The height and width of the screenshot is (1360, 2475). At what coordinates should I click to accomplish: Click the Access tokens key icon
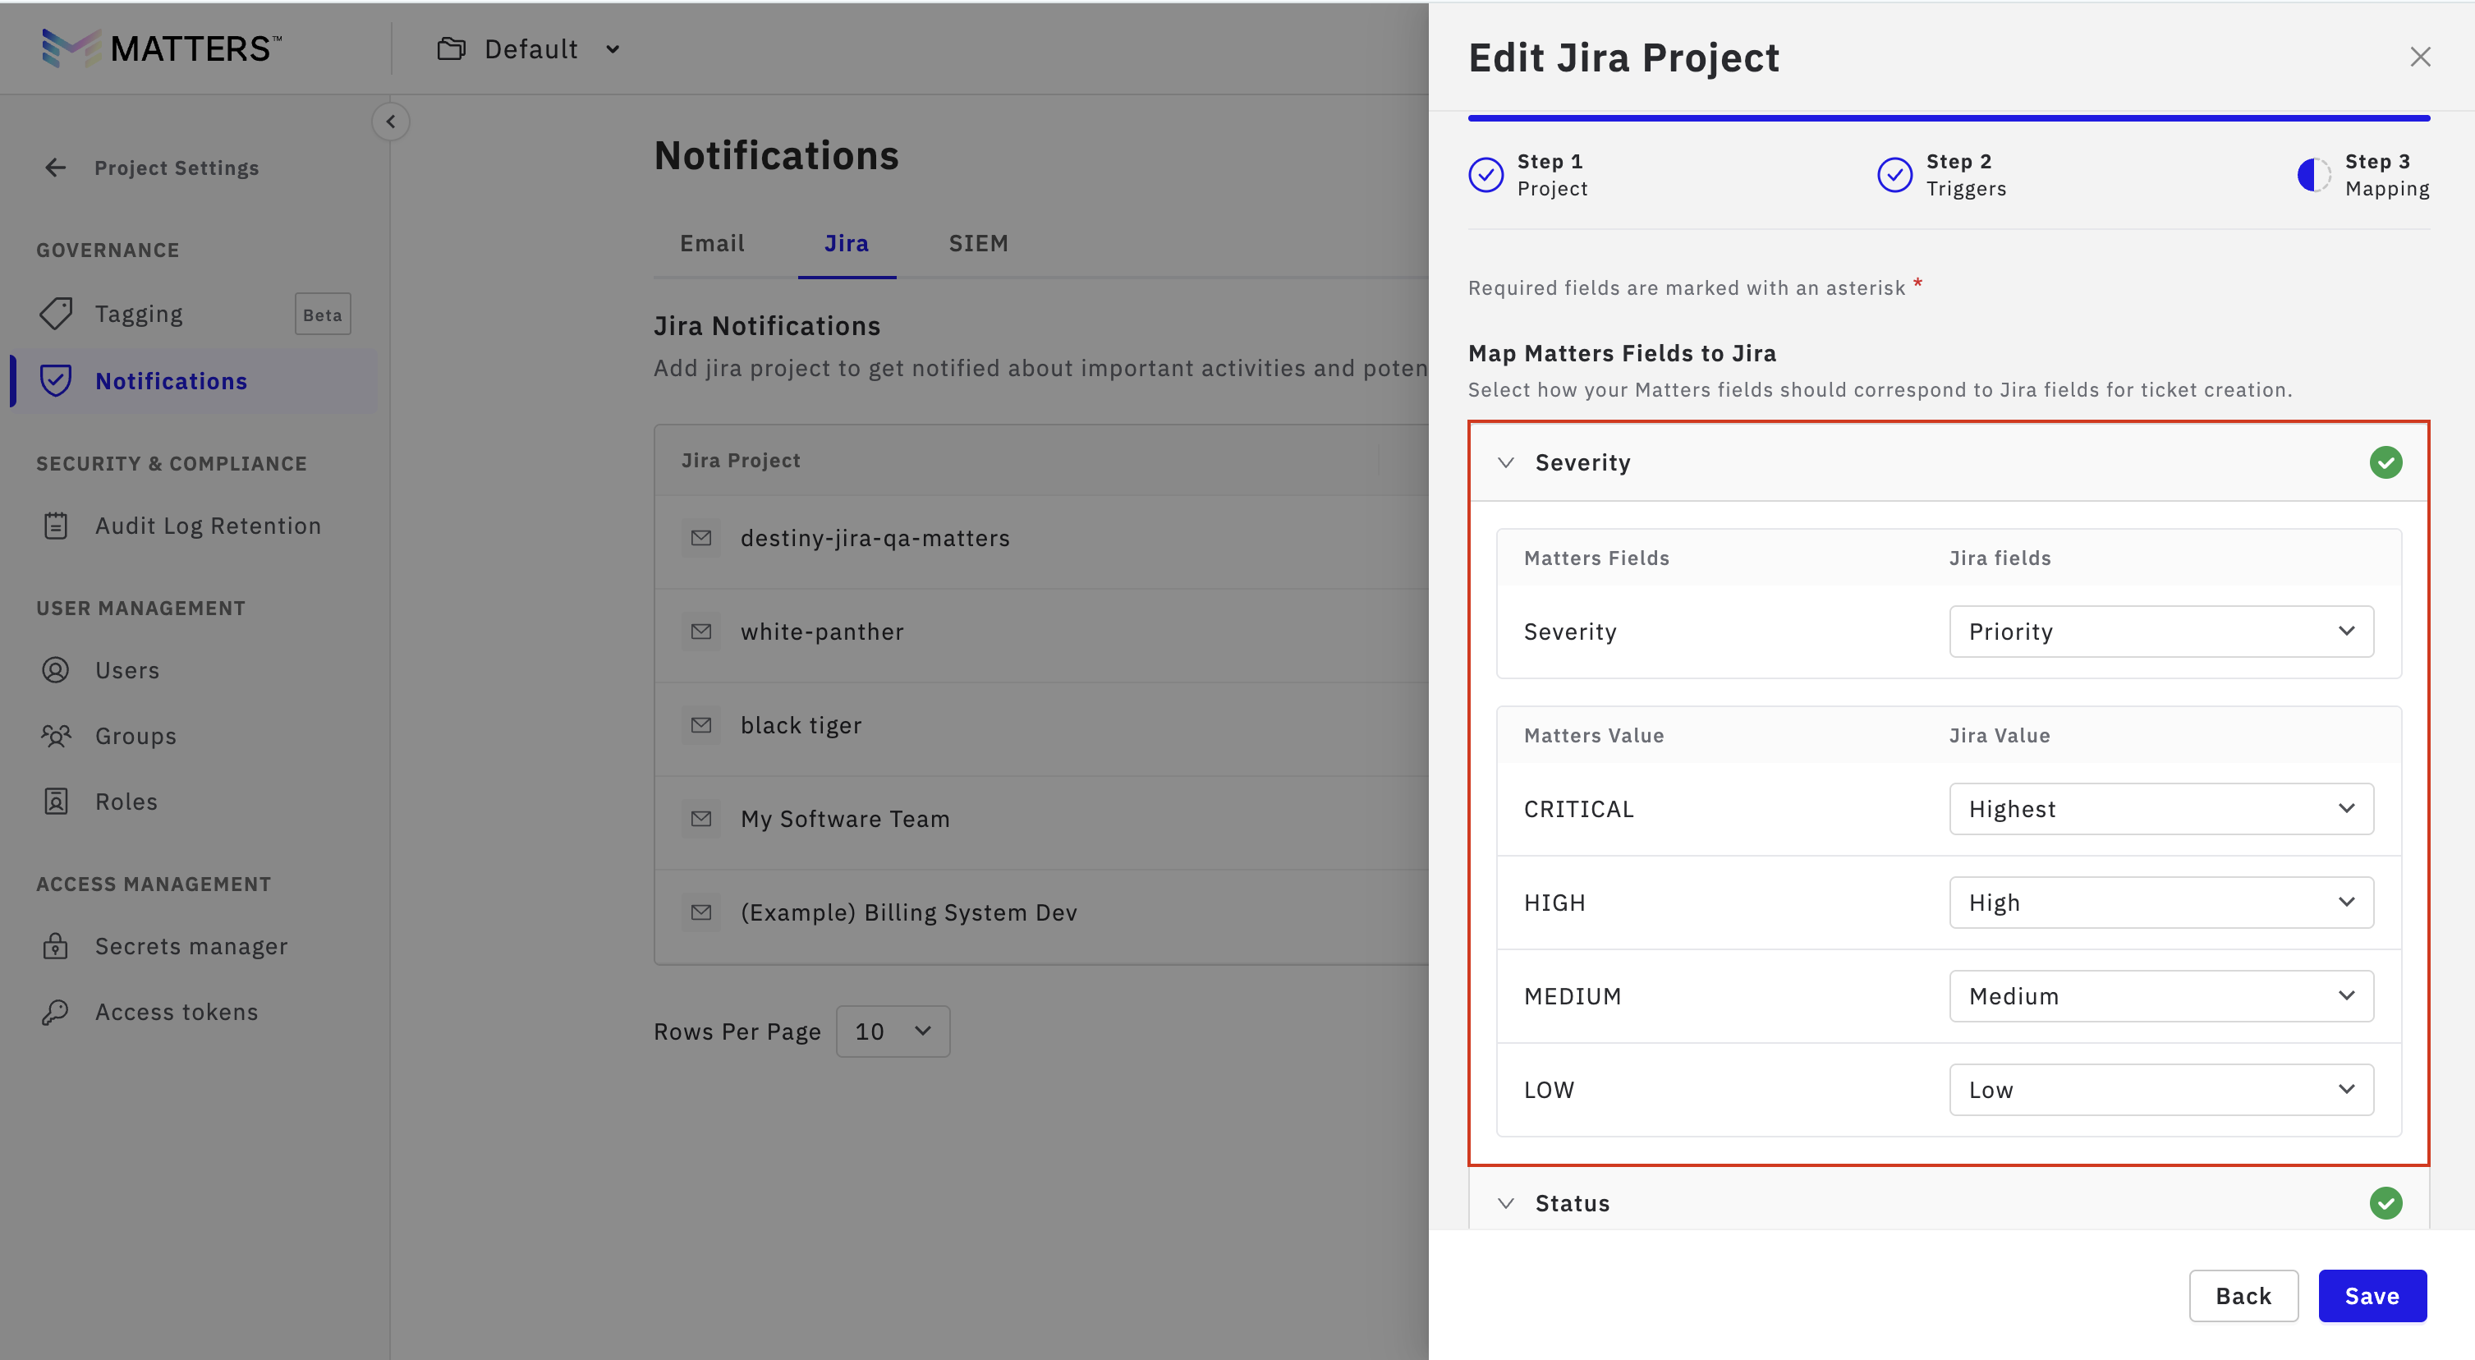56,1011
